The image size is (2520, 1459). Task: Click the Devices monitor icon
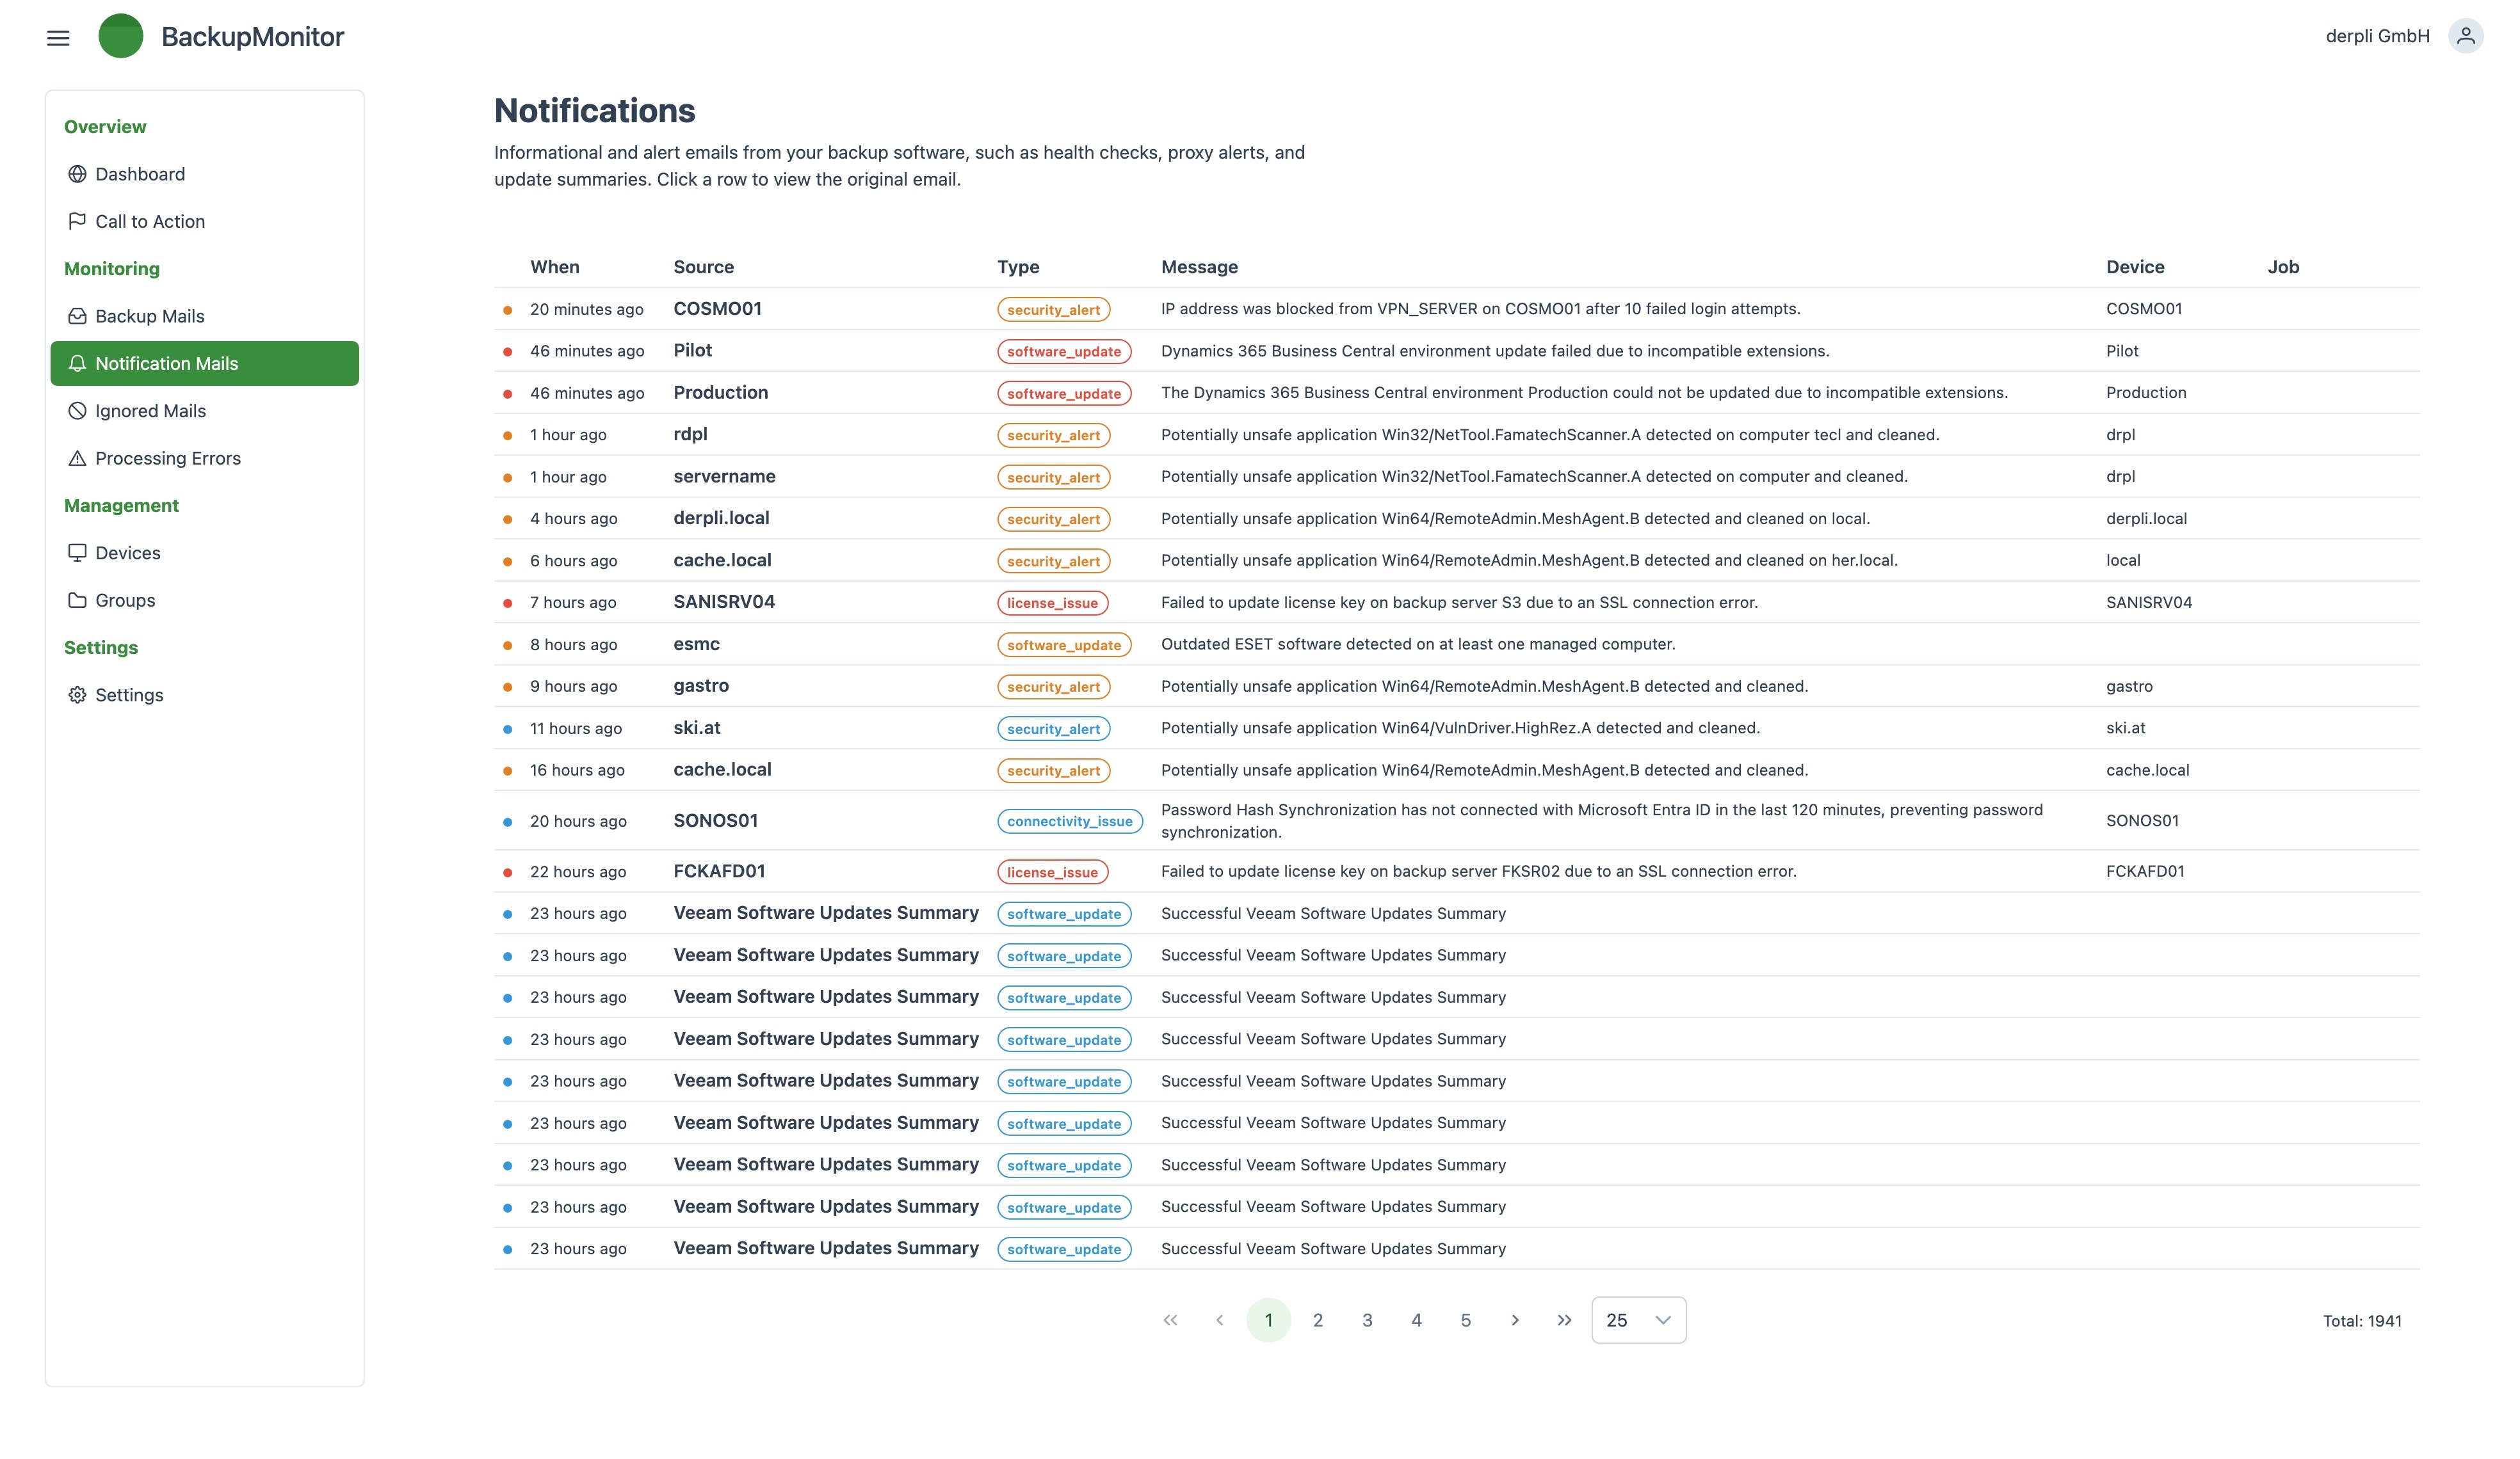[77, 553]
